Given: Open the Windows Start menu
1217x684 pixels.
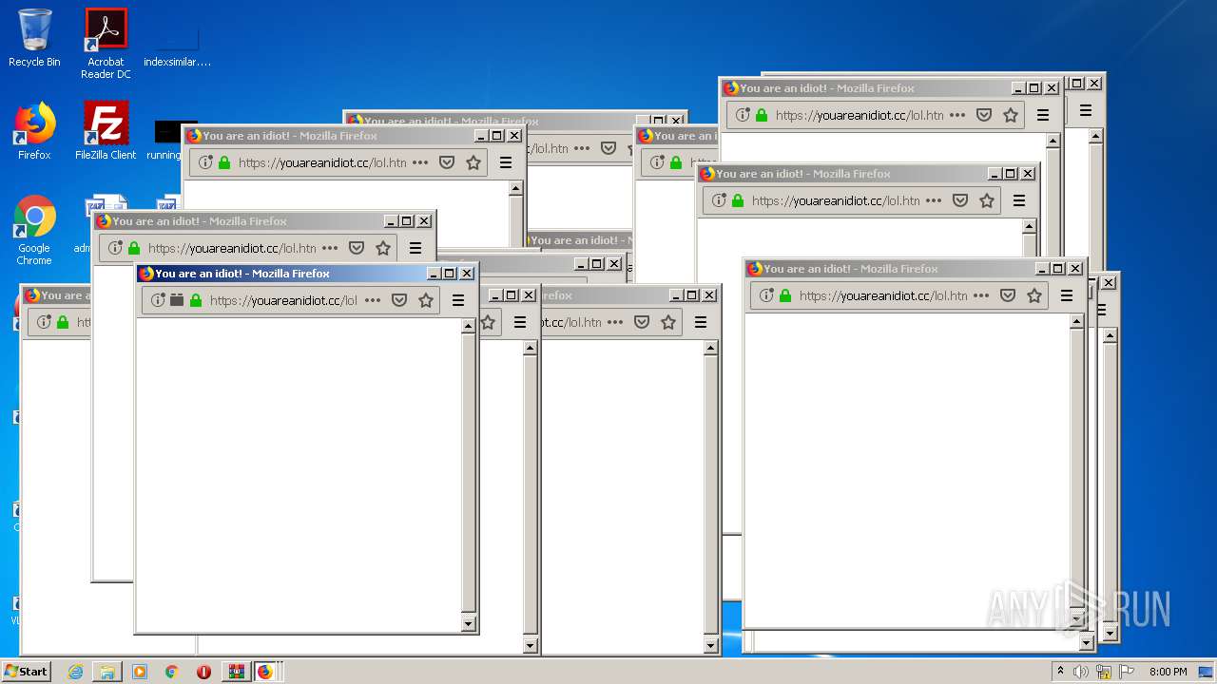Looking at the screenshot, I should [x=26, y=671].
